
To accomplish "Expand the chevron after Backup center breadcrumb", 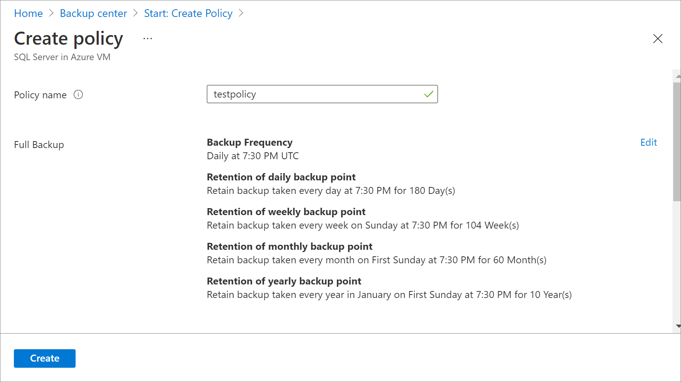I will click(135, 13).
